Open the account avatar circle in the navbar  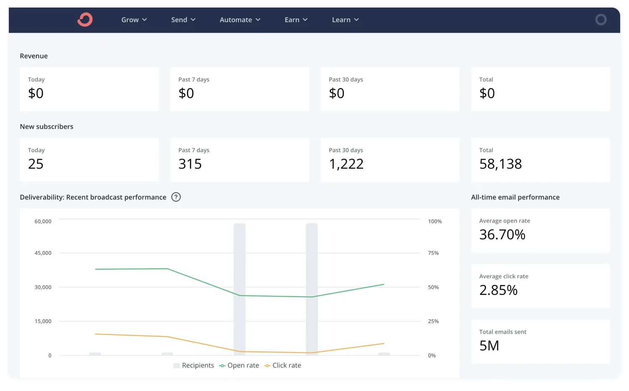(x=600, y=20)
